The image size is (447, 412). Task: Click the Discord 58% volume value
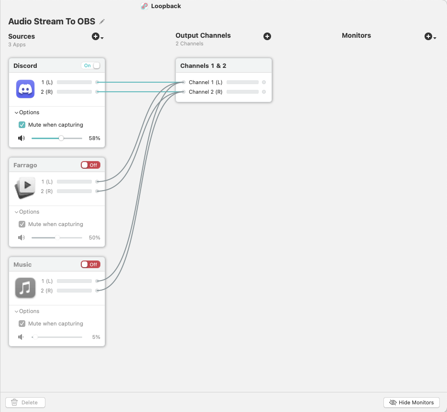coord(94,138)
